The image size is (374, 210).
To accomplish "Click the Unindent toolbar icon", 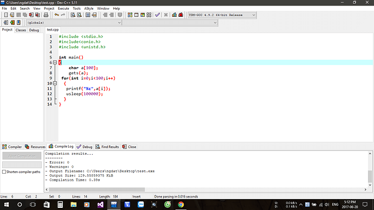I will tap(105, 15).
